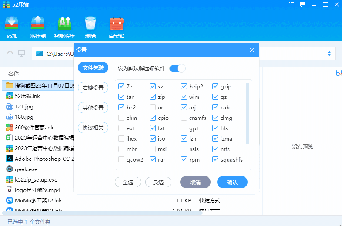Toggle 设为默认解压缩软件 switch
Viewport: 342px width, 226px height.
pyautogui.click(x=178, y=68)
